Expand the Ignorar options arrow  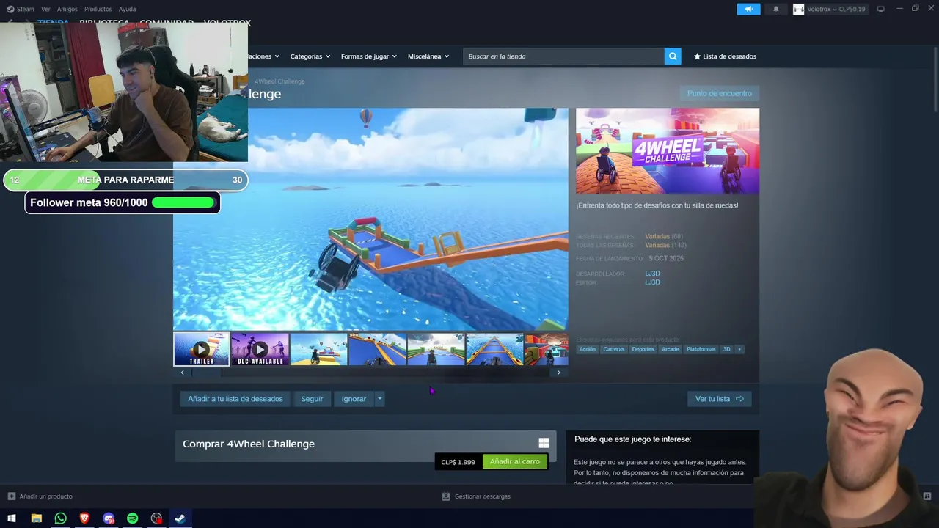(x=379, y=399)
